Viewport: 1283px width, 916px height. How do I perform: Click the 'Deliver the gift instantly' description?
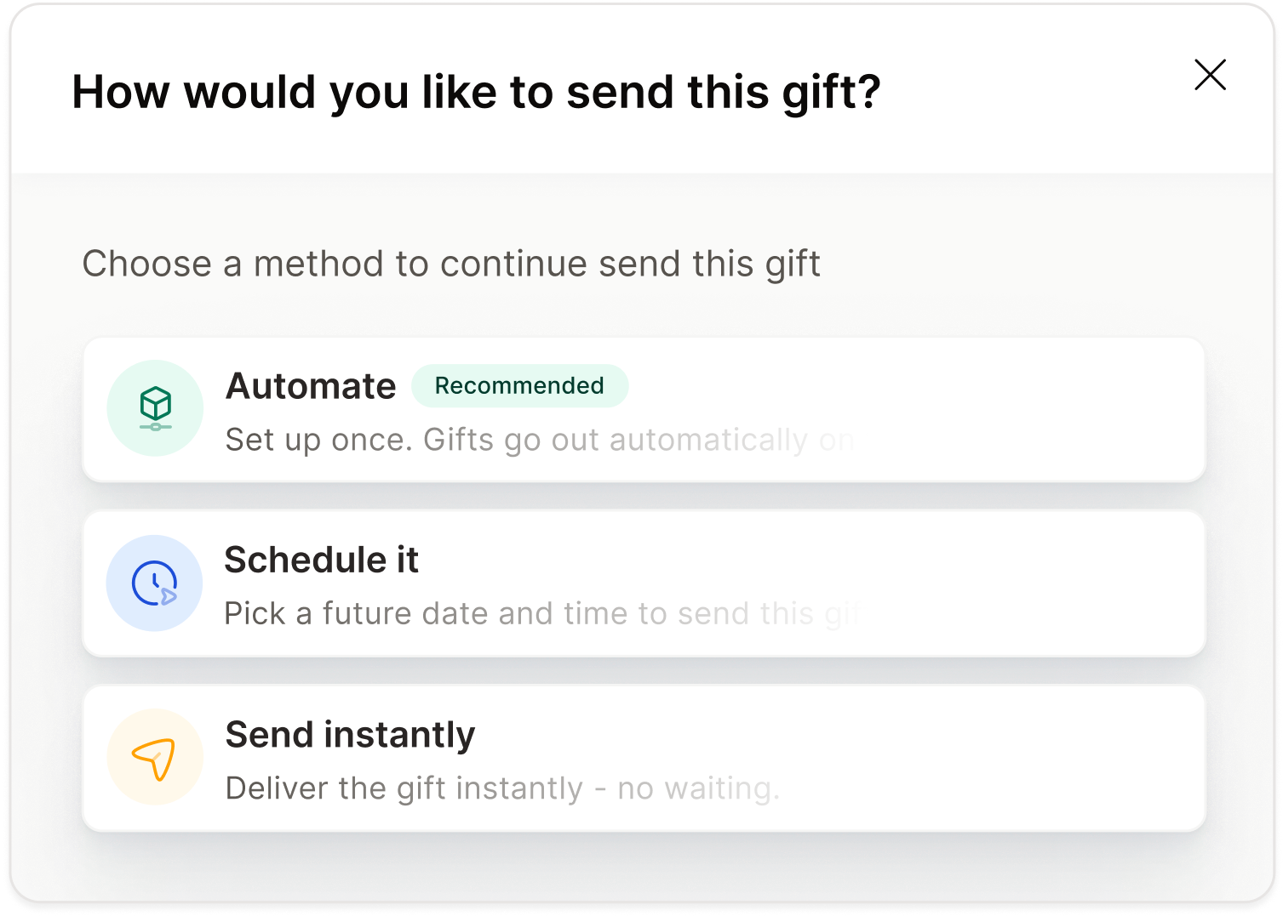click(502, 788)
